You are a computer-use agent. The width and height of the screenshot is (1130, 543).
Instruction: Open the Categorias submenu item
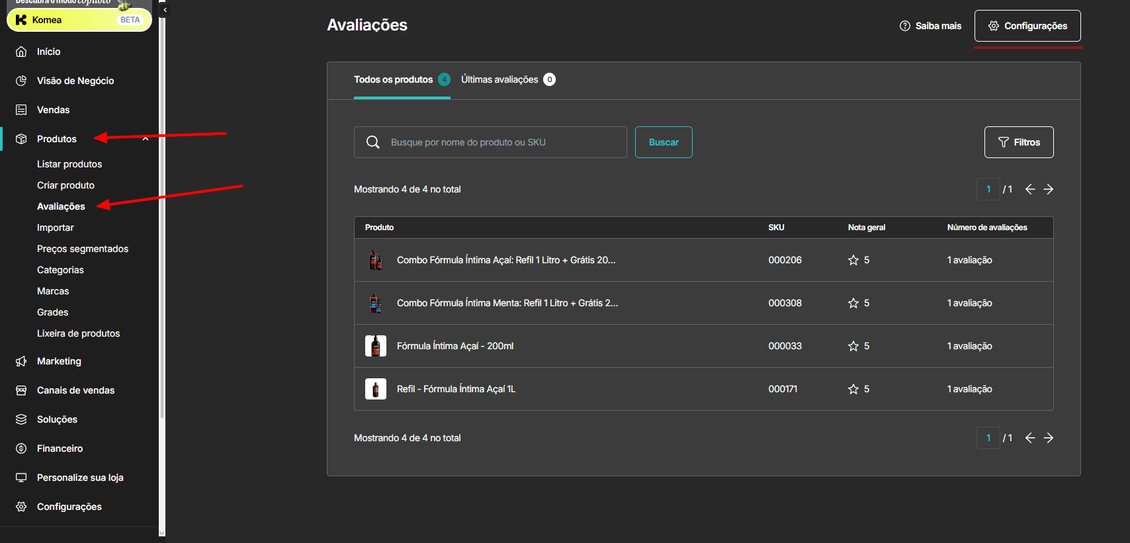(x=60, y=270)
